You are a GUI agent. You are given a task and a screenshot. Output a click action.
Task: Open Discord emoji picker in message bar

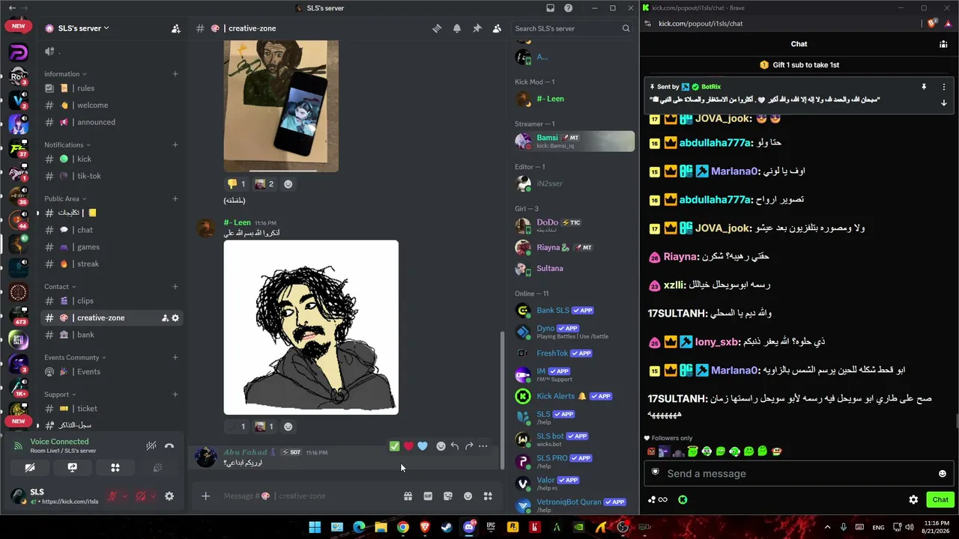pyautogui.click(x=468, y=496)
